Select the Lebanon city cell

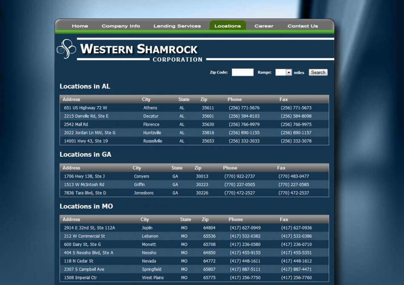click(150, 236)
